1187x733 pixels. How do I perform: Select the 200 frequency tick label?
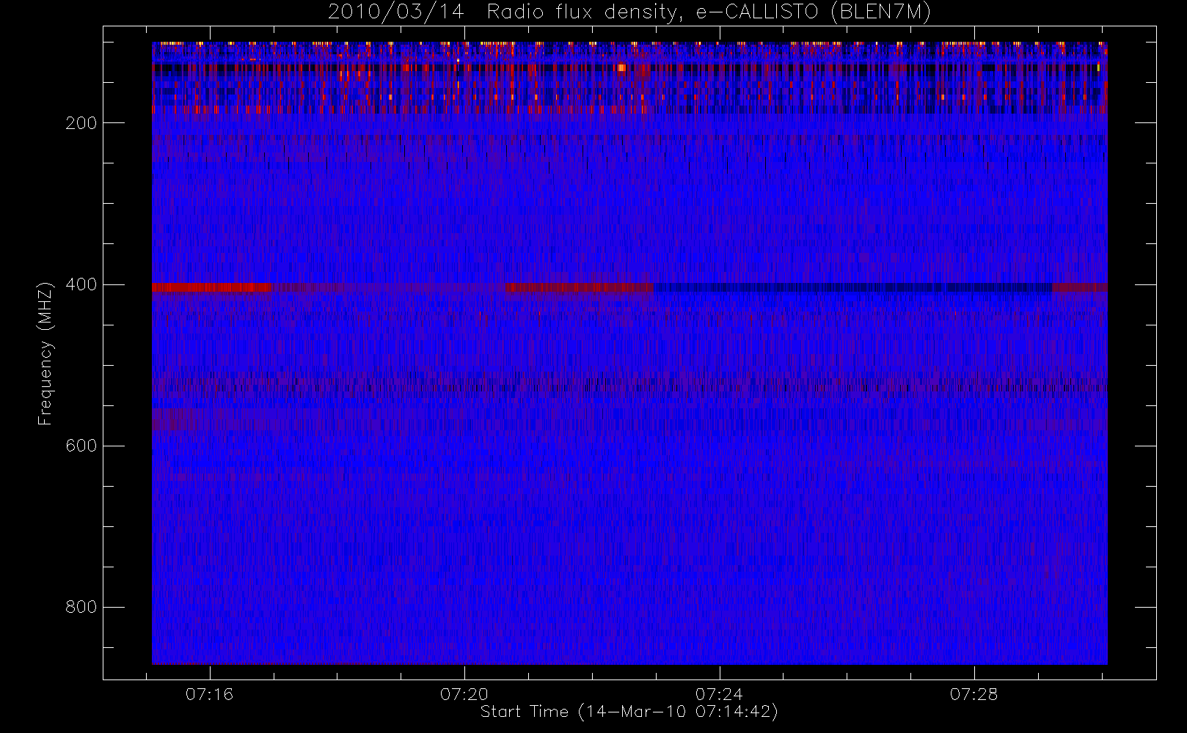click(81, 123)
